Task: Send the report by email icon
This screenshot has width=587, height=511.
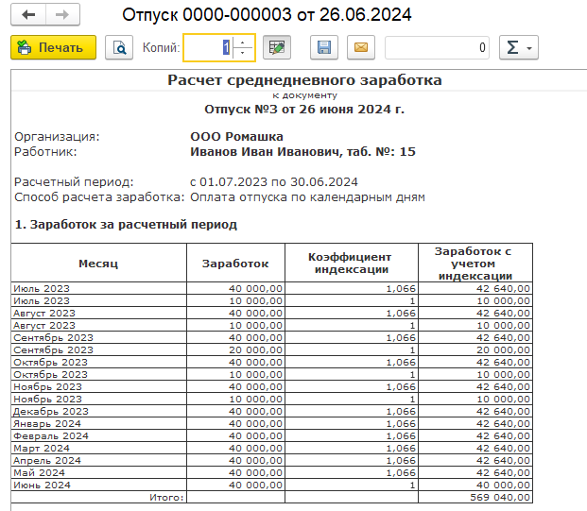Action: 359,47
